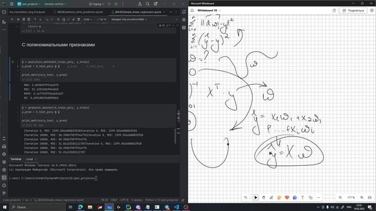
Task: Open Windows notification center
Action: 370,207
